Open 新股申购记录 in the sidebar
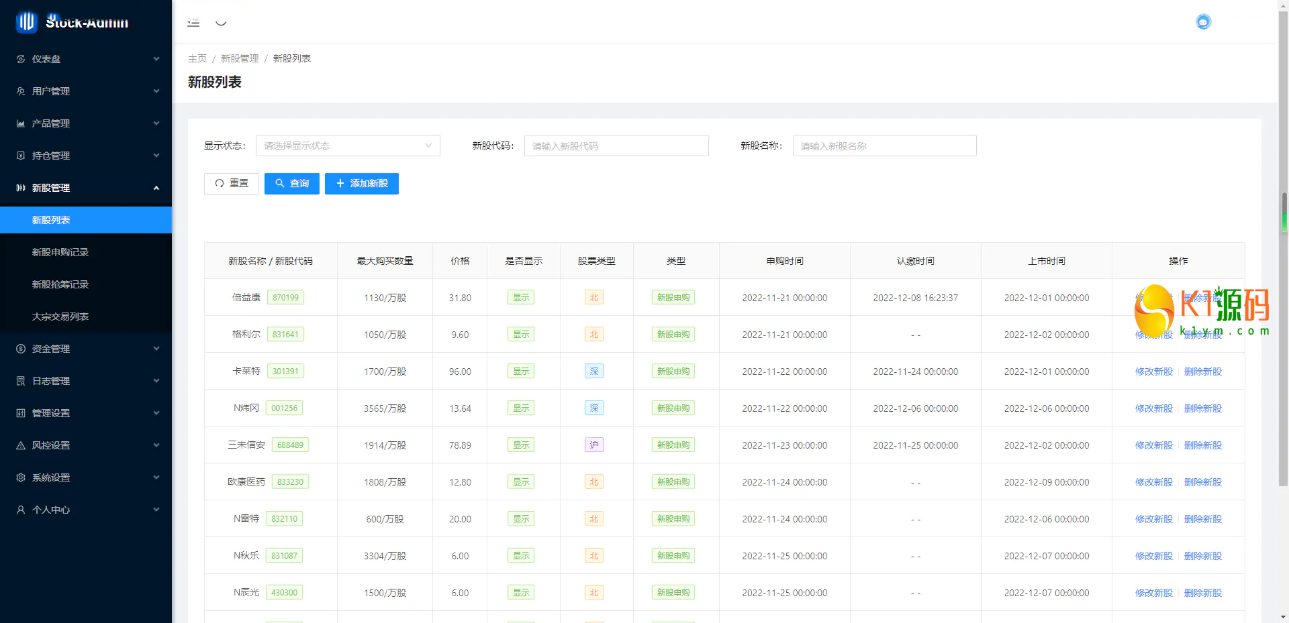Image resolution: width=1289 pixels, height=623 pixels. point(60,252)
